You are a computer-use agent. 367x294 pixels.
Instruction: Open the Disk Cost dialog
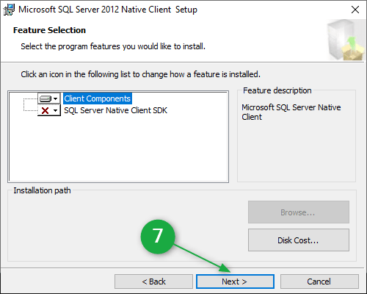click(299, 240)
